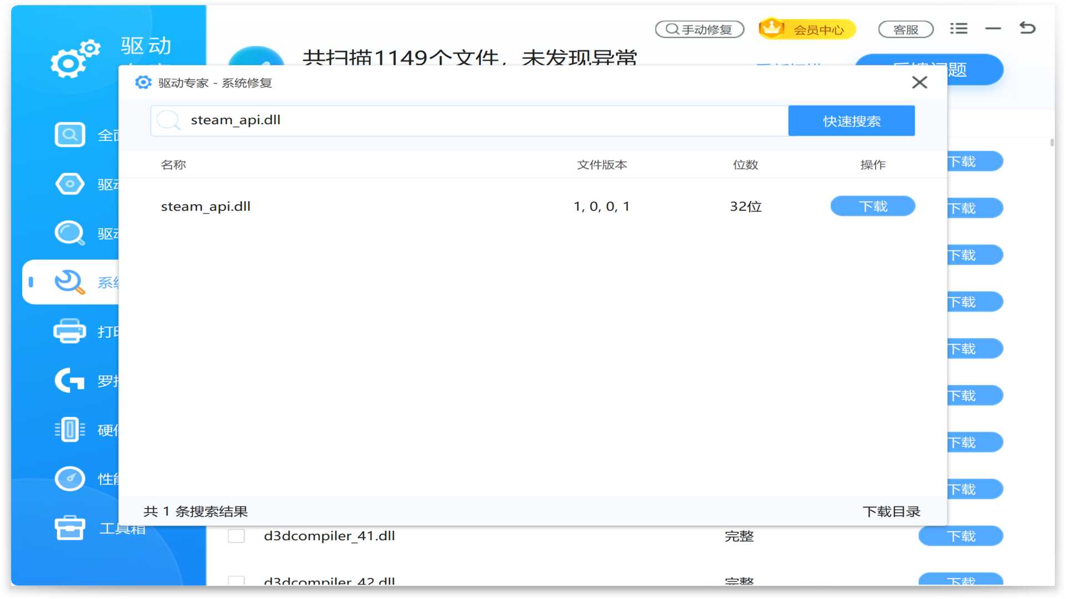Image resolution: width=1066 pixels, height=599 pixels.
Task: Open the list menu icon in title bar
Action: click(x=958, y=28)
